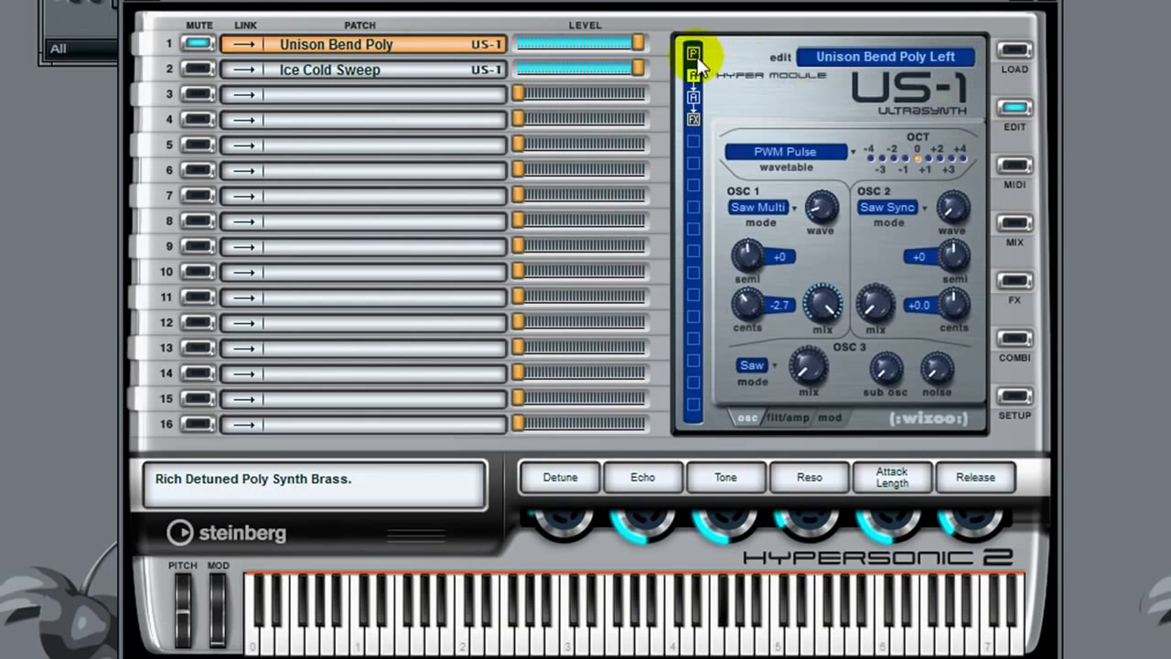Adjust the OSC 3 mix knob
The image size is (1171, 659).
809,366
